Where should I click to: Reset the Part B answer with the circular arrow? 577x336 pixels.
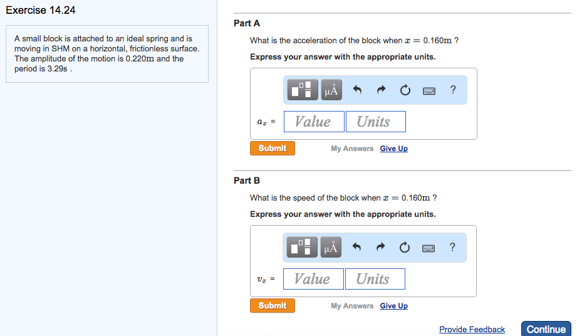pyautogui.click(x=405, y=248)
